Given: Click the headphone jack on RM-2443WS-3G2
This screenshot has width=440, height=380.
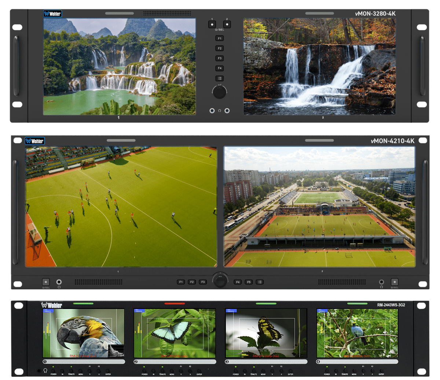Looking at the screenshot, I should pos(39,370).
